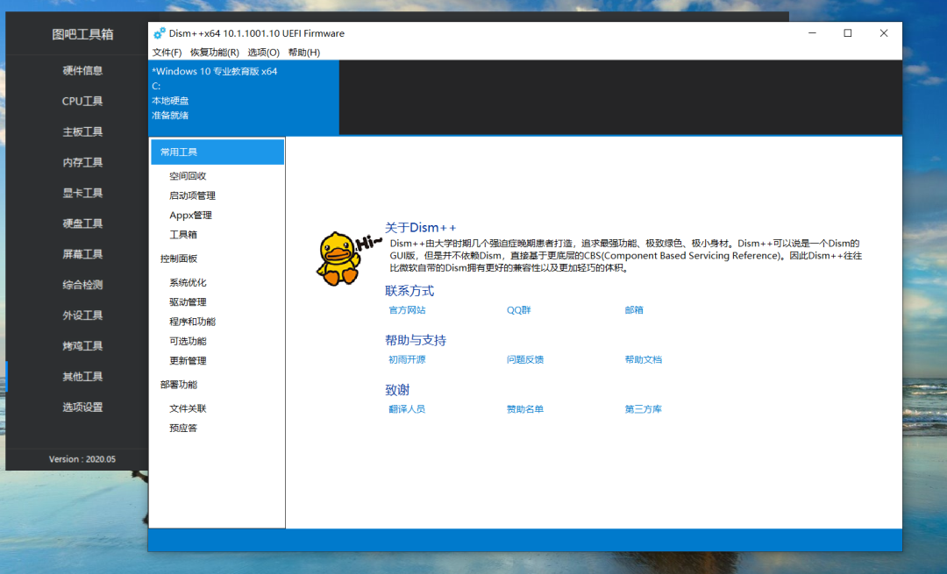This screenshot has height=574, width=947.
Task: Open Appx管理 in the sidebar
Action: pos(190,215)
